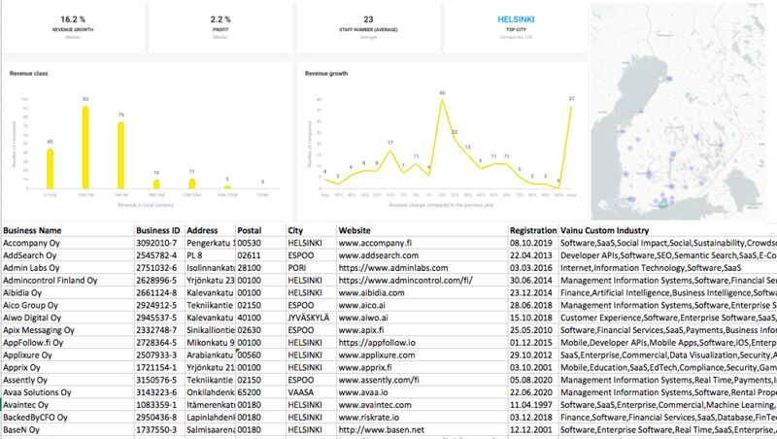Select the BackedByCFO Oy row name
The height and width of the screenshot is (439, 777).
tap(35, 418)
